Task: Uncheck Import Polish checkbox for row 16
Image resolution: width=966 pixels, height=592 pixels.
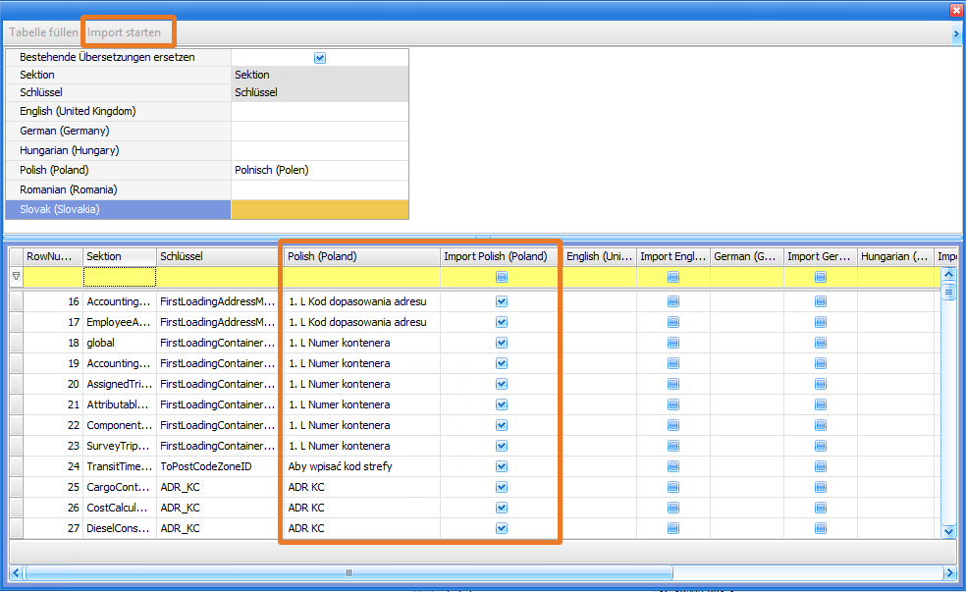Action: point(502,301)
